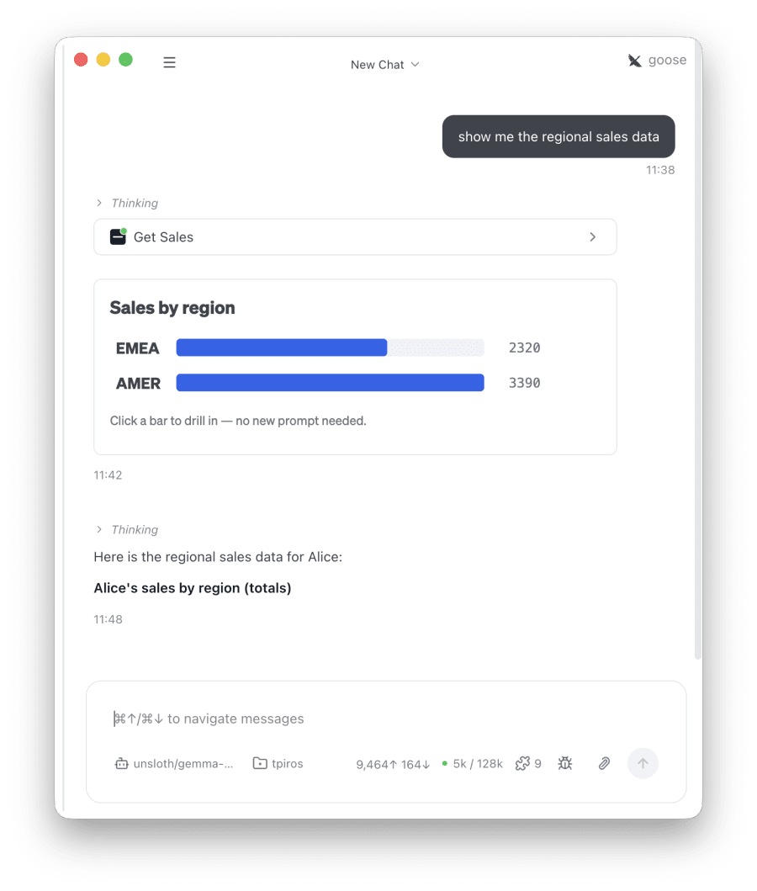This screenshot has height=891, width=757.
Task: Click the unsloth/gemma model selector
Action: [174, 763]
